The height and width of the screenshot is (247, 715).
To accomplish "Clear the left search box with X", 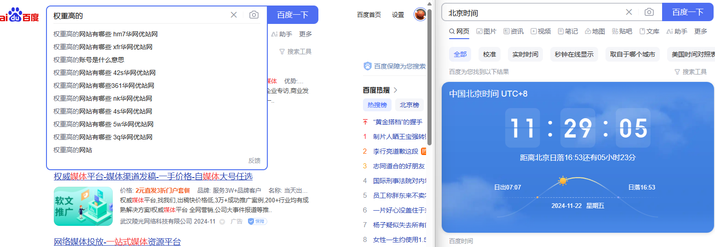I will coord(234,15).
